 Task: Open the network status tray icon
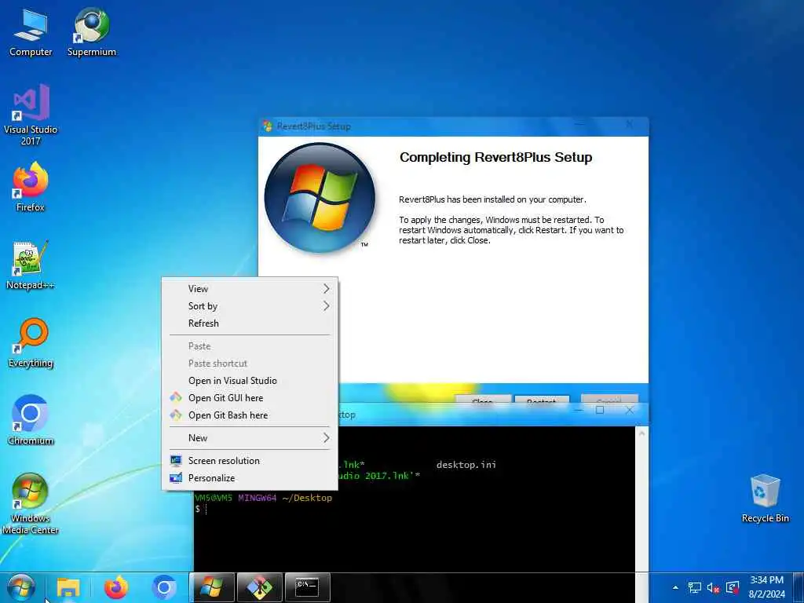694,587
